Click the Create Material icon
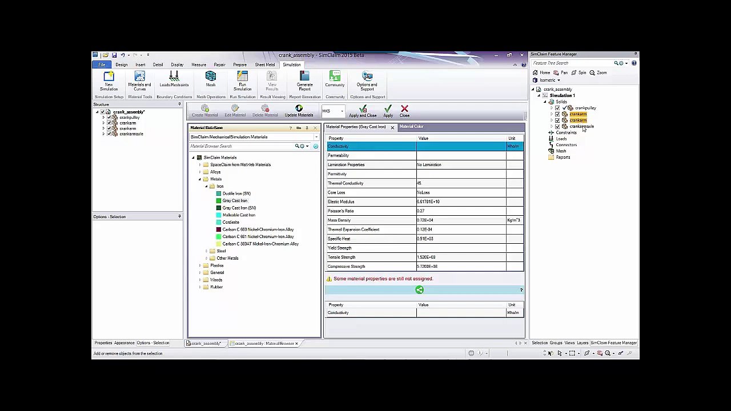 tap(205, 108)
